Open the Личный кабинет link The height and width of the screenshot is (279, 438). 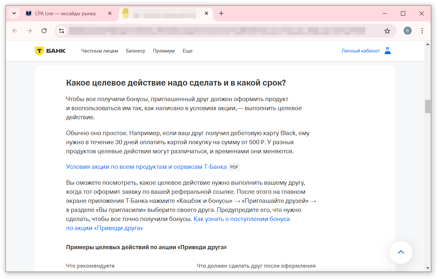point(361,51)
